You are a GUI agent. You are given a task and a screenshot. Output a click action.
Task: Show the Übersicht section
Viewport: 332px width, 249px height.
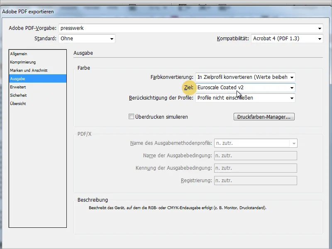38,103
